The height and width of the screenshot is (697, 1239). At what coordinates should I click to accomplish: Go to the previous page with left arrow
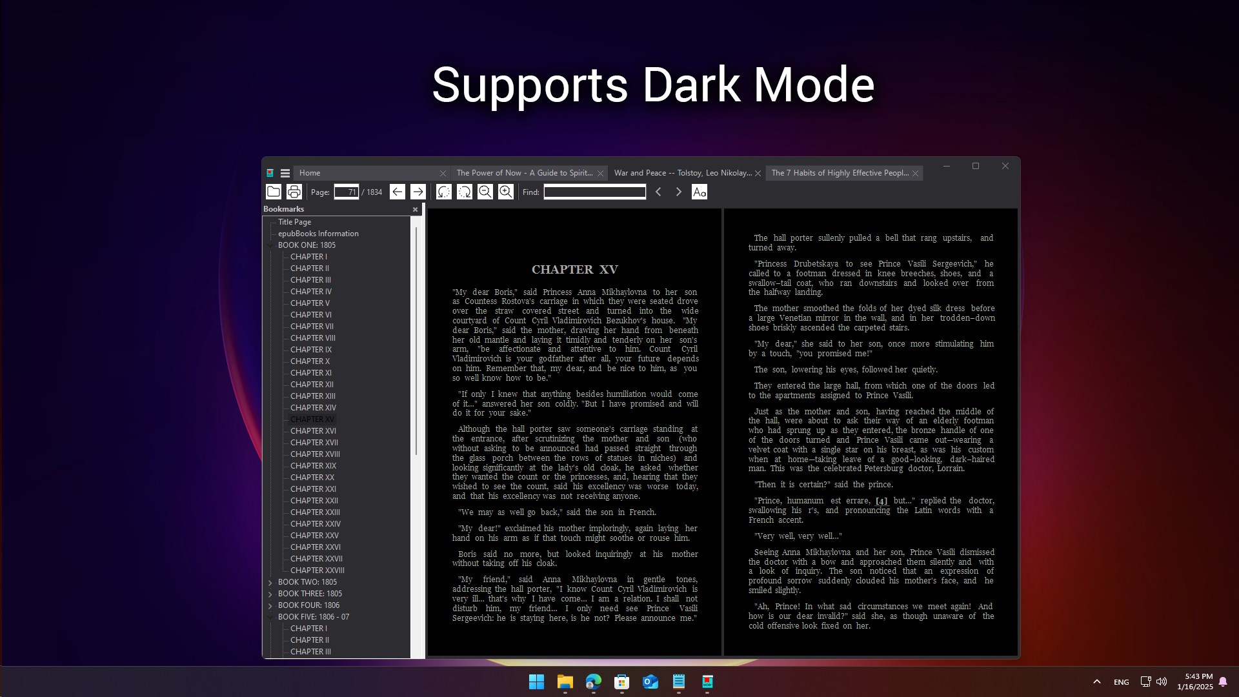click(398, 192)
